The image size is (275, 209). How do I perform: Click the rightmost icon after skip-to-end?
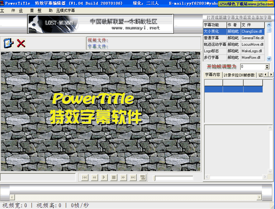point(143,178)
